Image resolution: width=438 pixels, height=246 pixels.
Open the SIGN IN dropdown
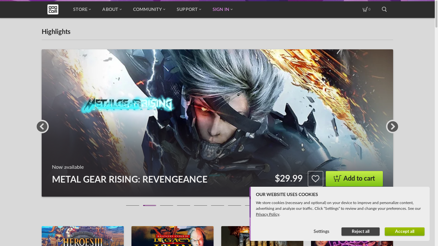(x=223, y=9)
